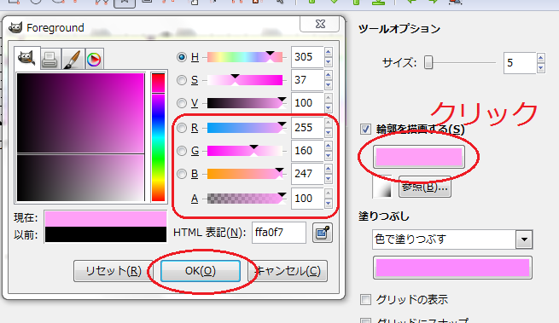Click the pink outline color swatch
The height and width of the screenshot is (323, 559).
tap(419, 157)
